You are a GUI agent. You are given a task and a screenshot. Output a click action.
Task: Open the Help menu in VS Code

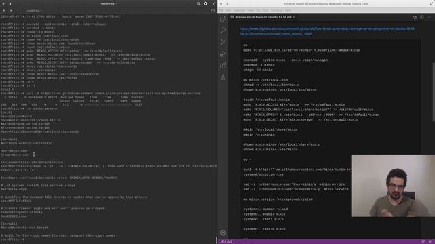coord(288,10)
